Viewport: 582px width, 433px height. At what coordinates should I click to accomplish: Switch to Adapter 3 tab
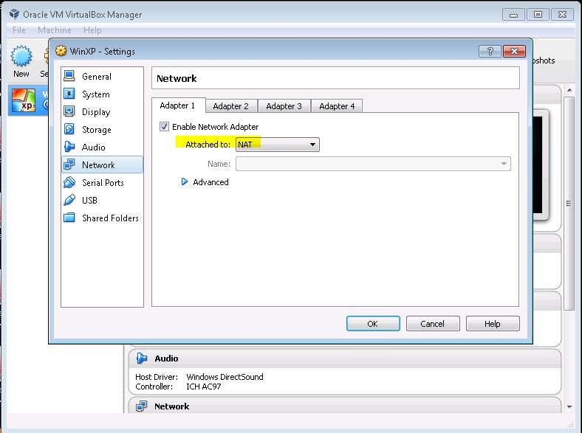[284, 106]
